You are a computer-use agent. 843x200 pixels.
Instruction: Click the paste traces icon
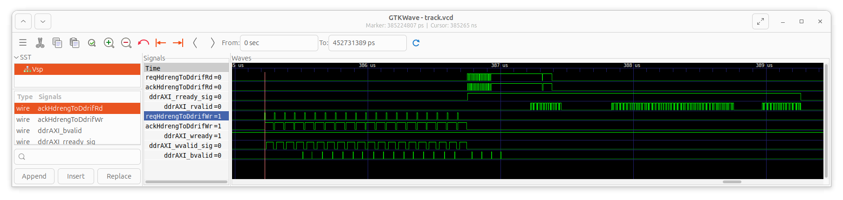point(75,43)
